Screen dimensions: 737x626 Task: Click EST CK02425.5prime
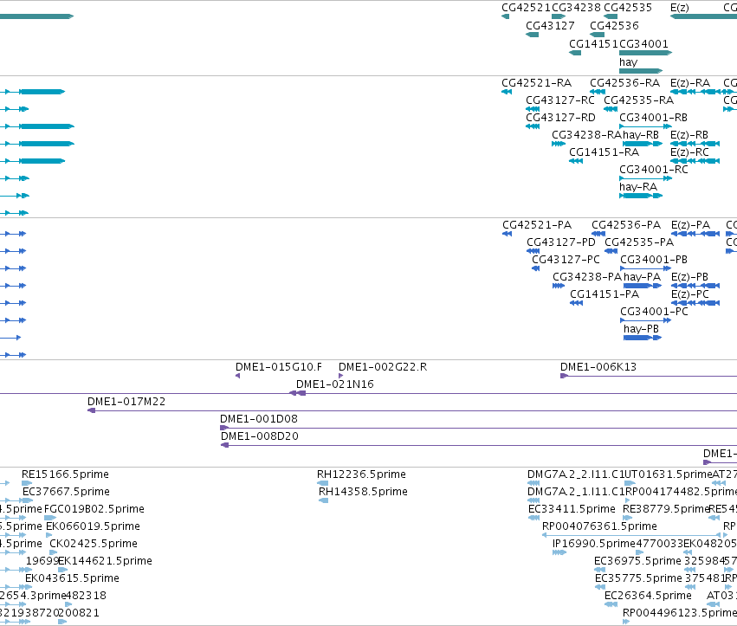point(94,544)
